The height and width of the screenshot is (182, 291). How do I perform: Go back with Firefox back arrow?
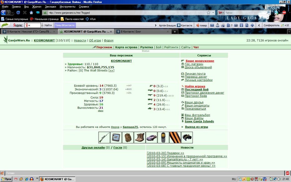click(x=3, y=13)
